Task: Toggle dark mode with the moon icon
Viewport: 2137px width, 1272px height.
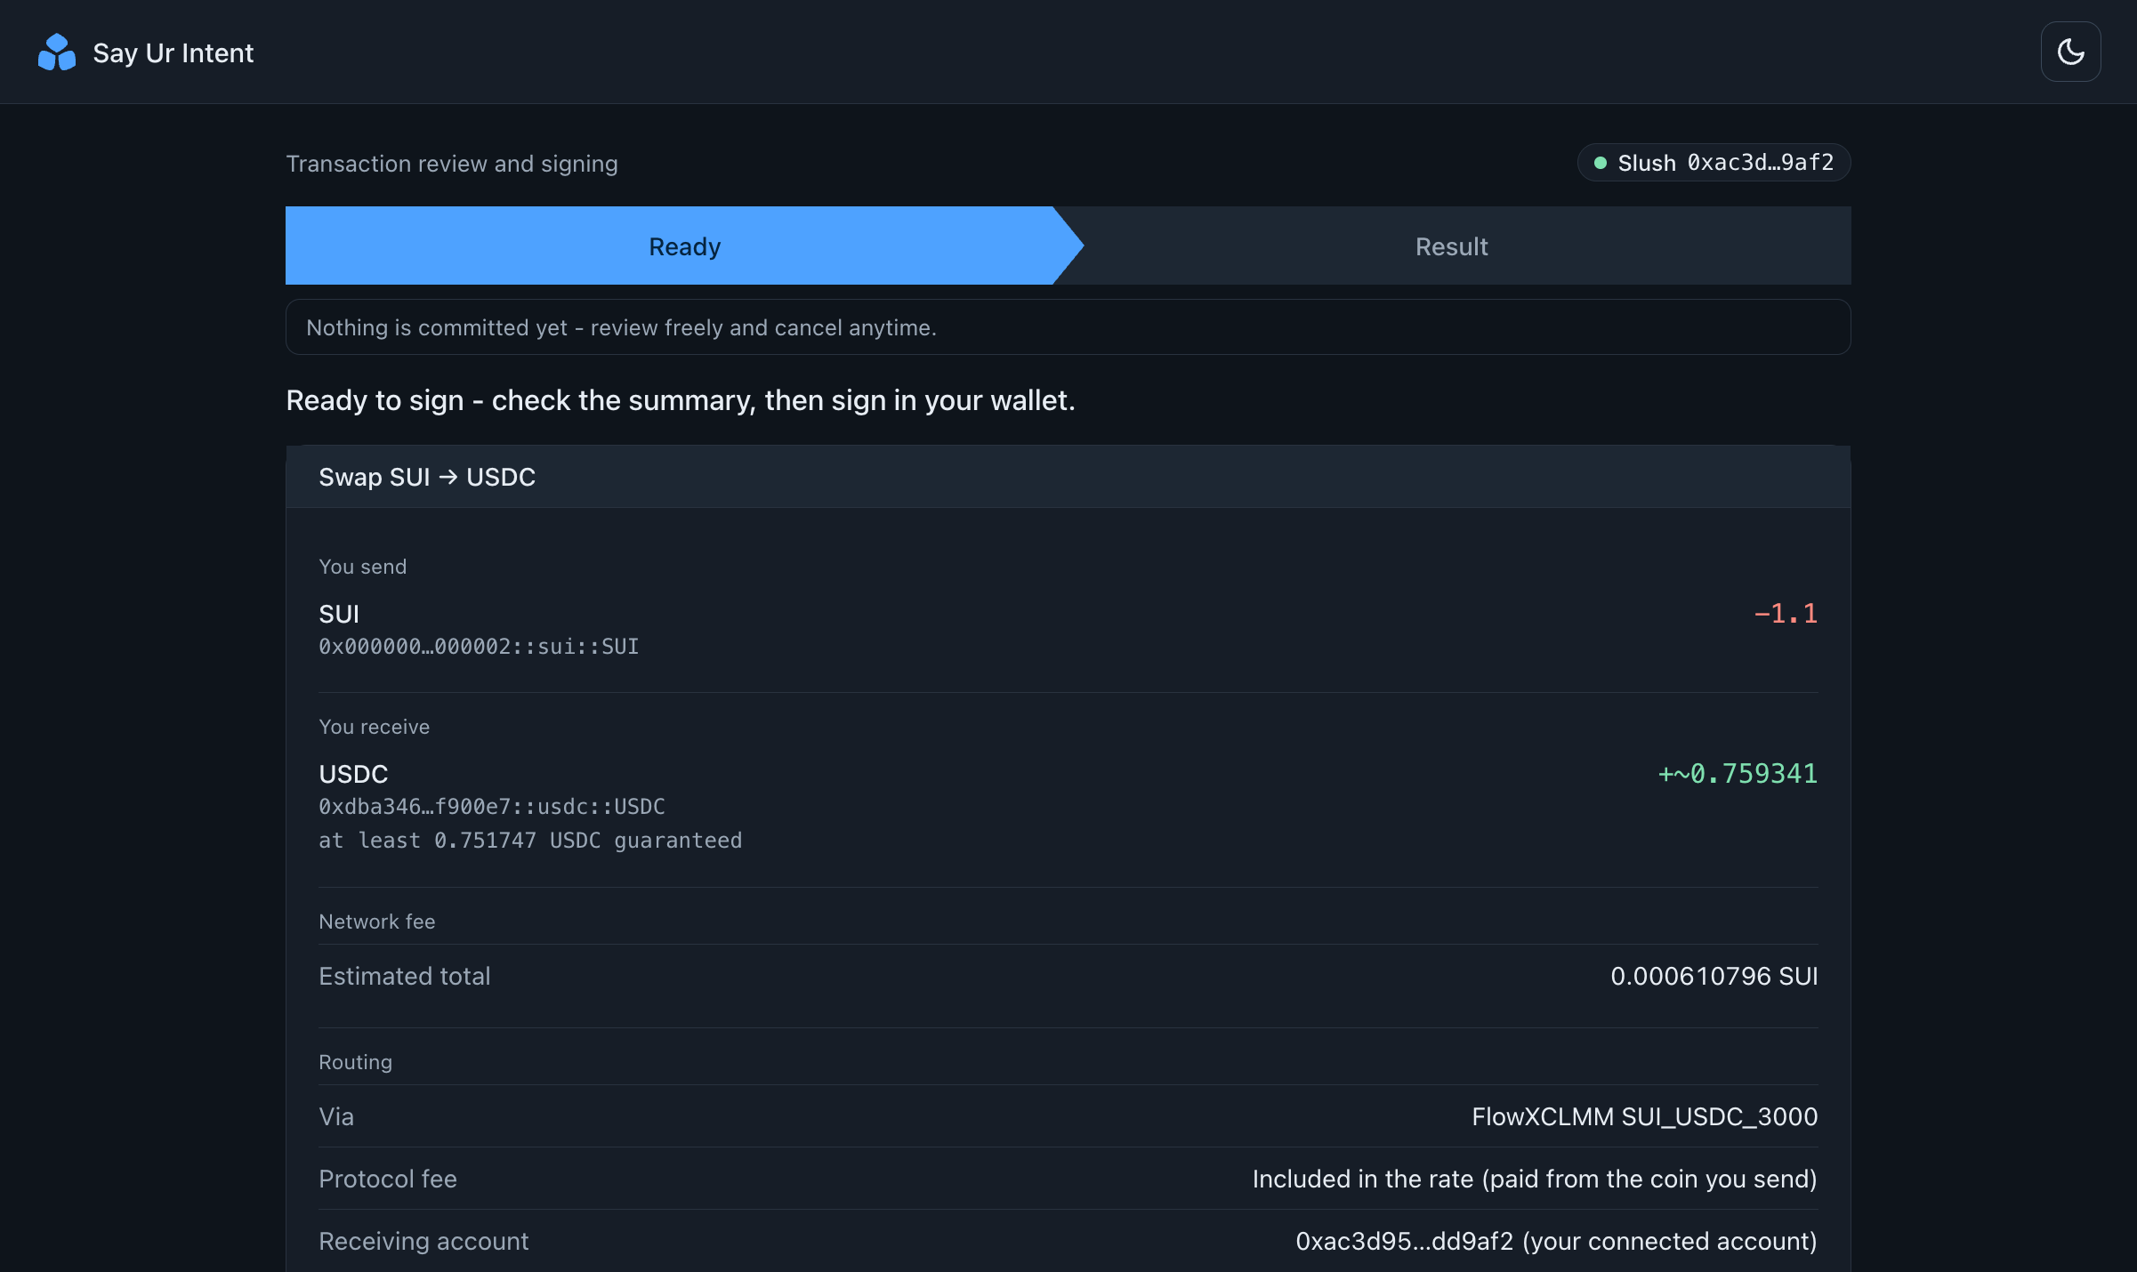Action: point(2070,52)
